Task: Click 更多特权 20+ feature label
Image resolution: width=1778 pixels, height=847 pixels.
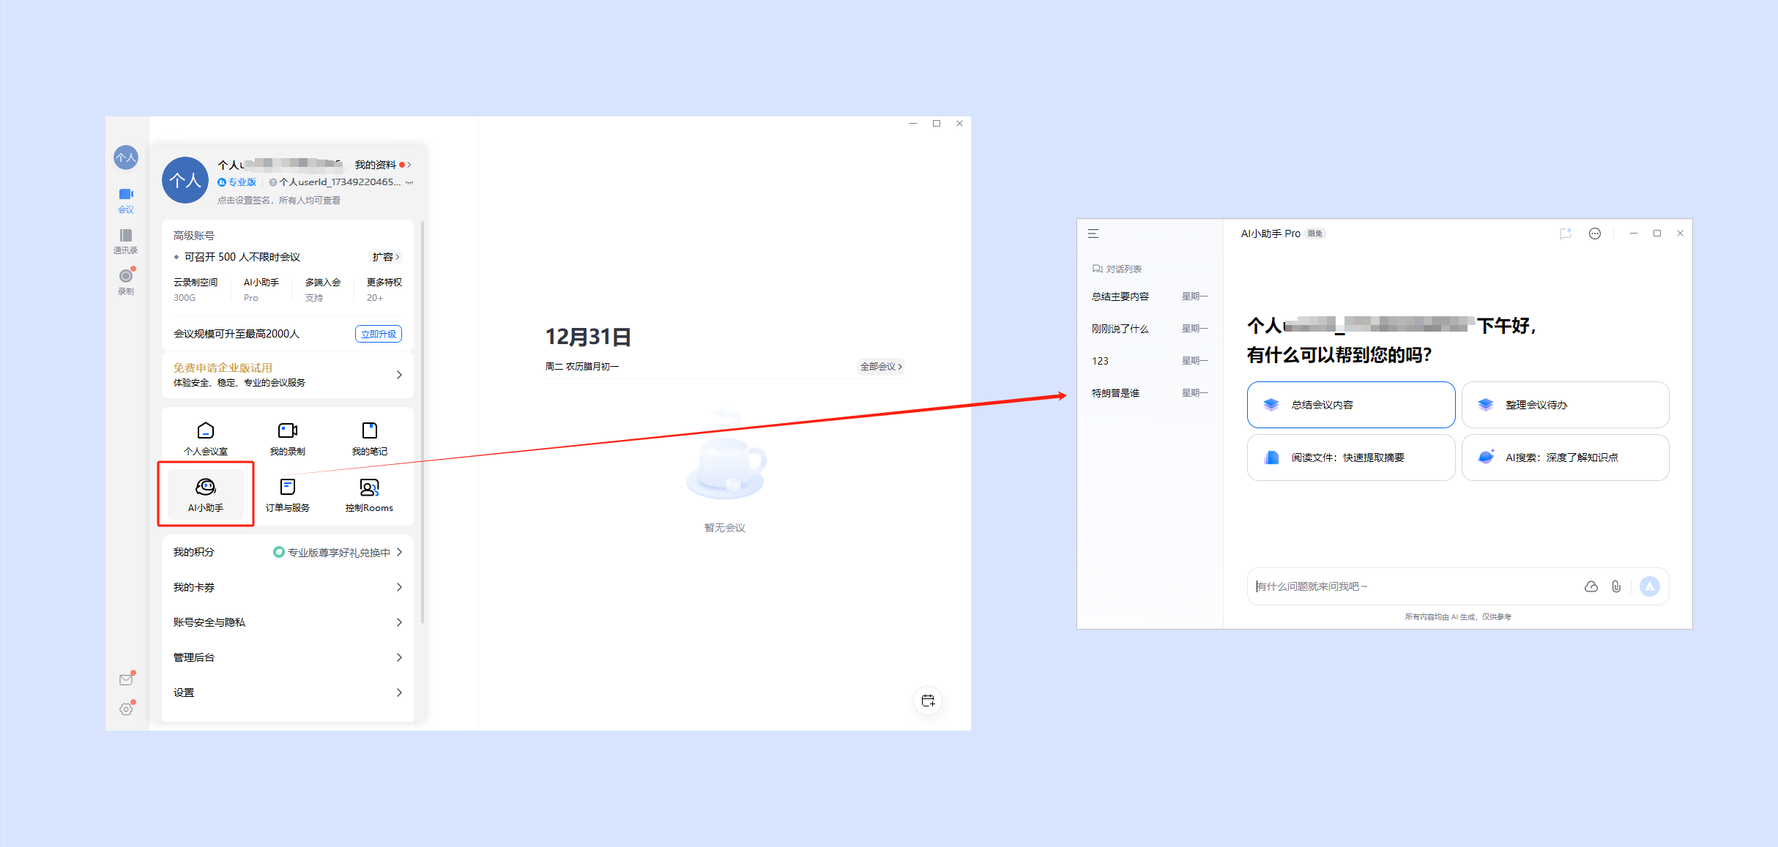Action: (x=384, y=290)
